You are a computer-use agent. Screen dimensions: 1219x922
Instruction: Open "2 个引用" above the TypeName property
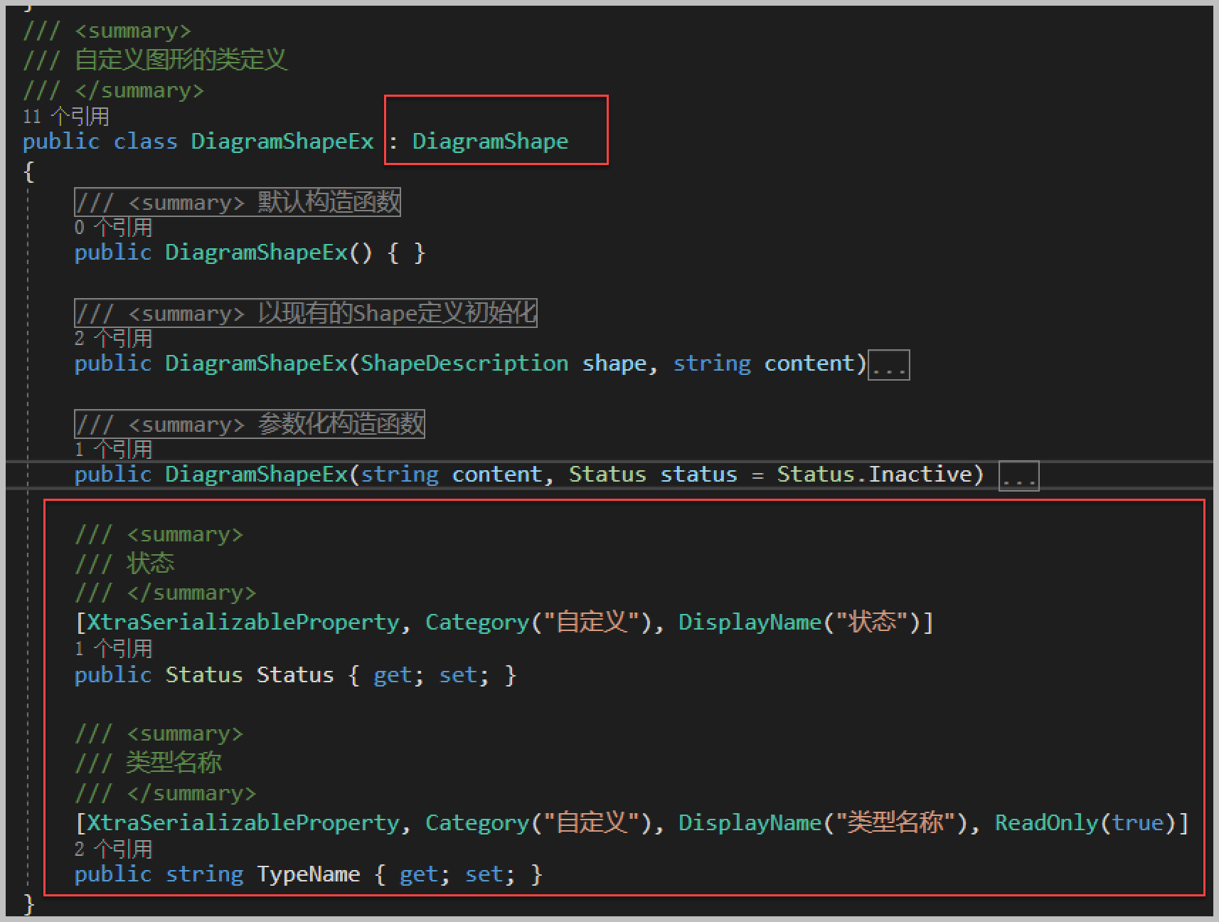tap(114, 849)
